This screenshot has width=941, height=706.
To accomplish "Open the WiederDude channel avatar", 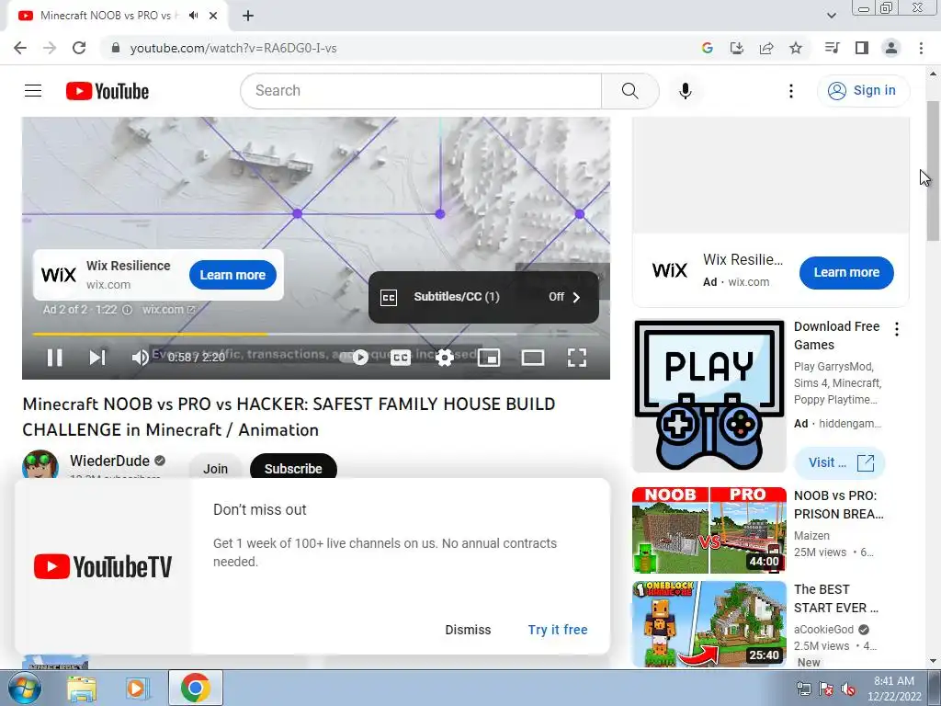I will tap(40, 464).
